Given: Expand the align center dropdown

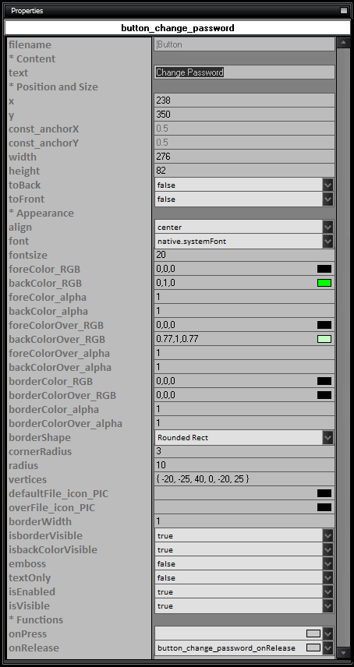Looking at the screenshot, I should [244, 228].
